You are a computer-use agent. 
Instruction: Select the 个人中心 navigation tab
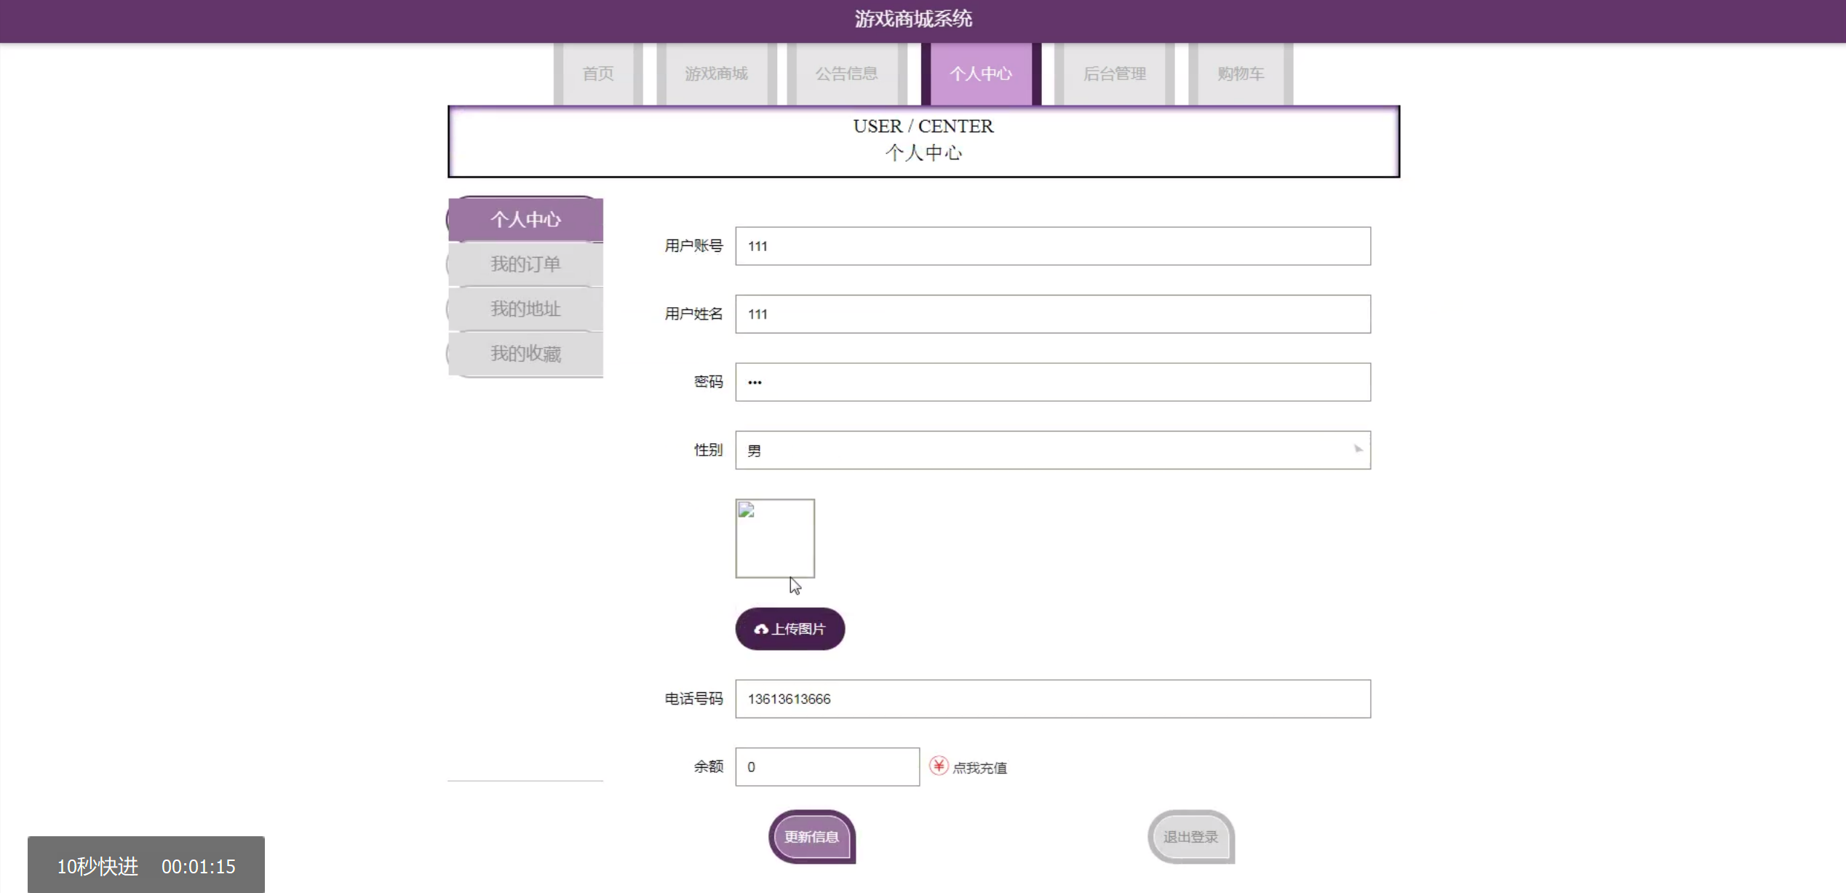pos(980,74)
